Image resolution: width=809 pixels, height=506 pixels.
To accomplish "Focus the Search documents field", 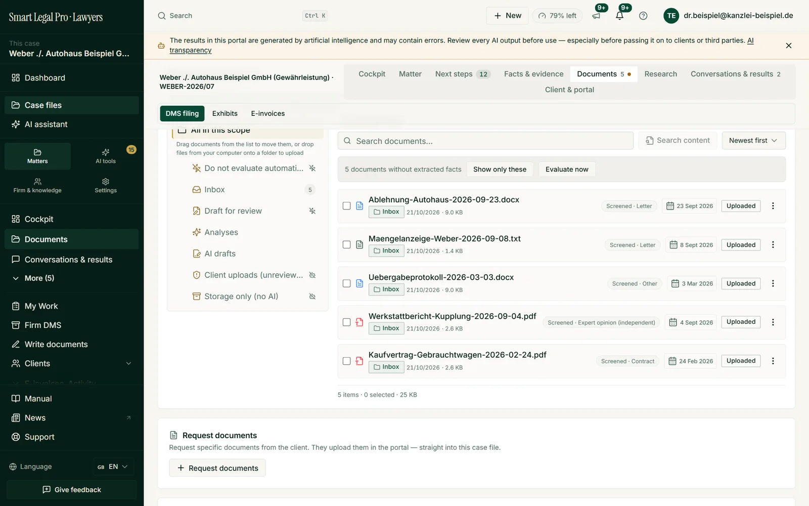I will (x=485, y=141).
